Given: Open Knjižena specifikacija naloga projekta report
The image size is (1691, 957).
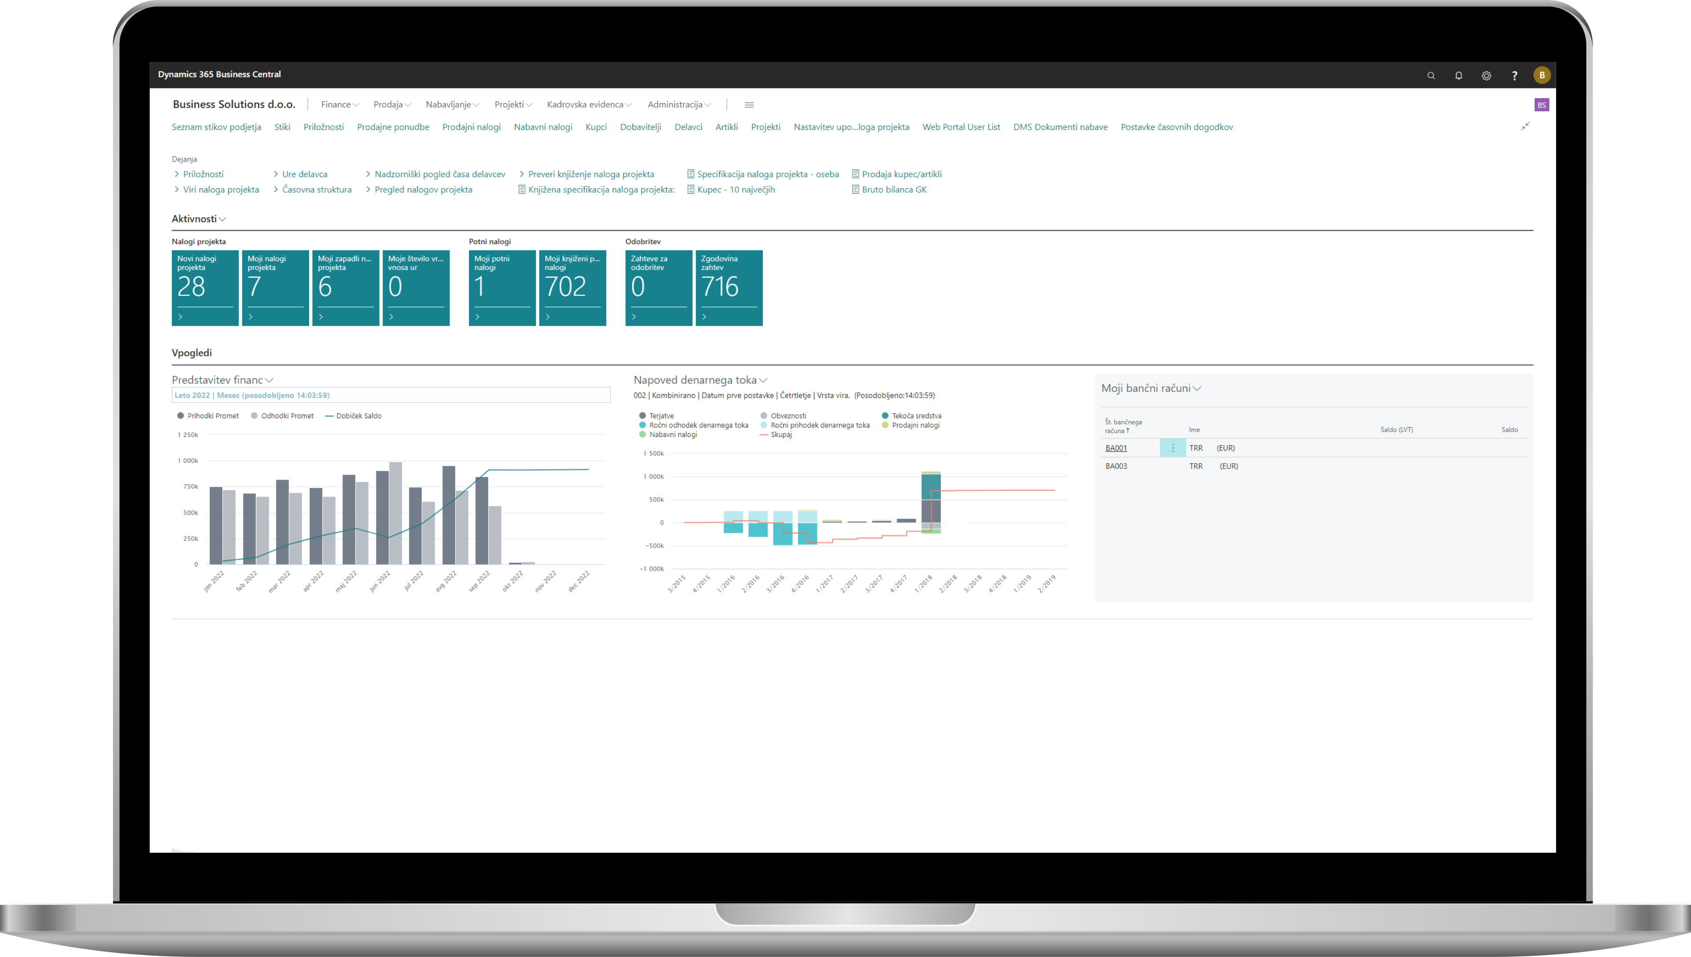Looking at the screenshot, I should 596,189.
